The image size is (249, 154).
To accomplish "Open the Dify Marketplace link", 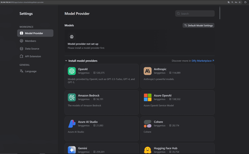I will pos(201,61).
